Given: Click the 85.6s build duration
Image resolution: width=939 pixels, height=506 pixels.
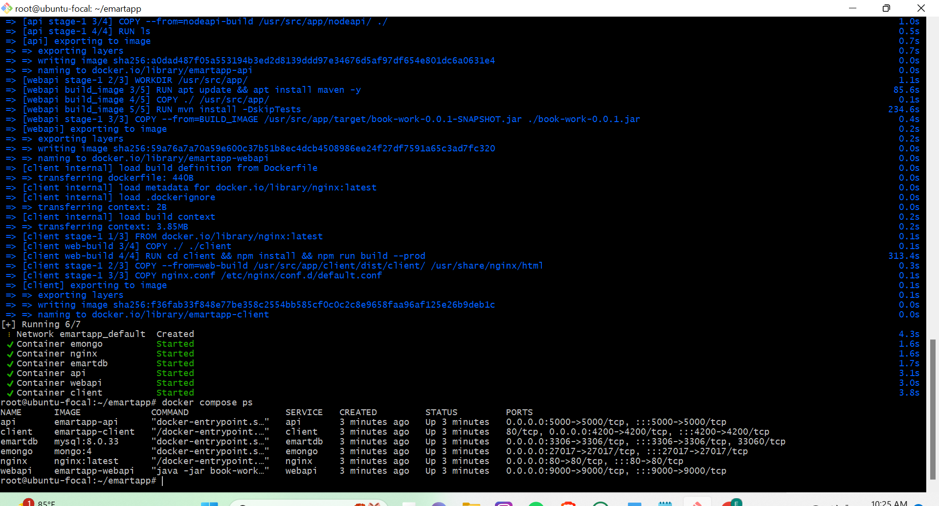Looking at the screenshot, I should [x=906, y=90].
